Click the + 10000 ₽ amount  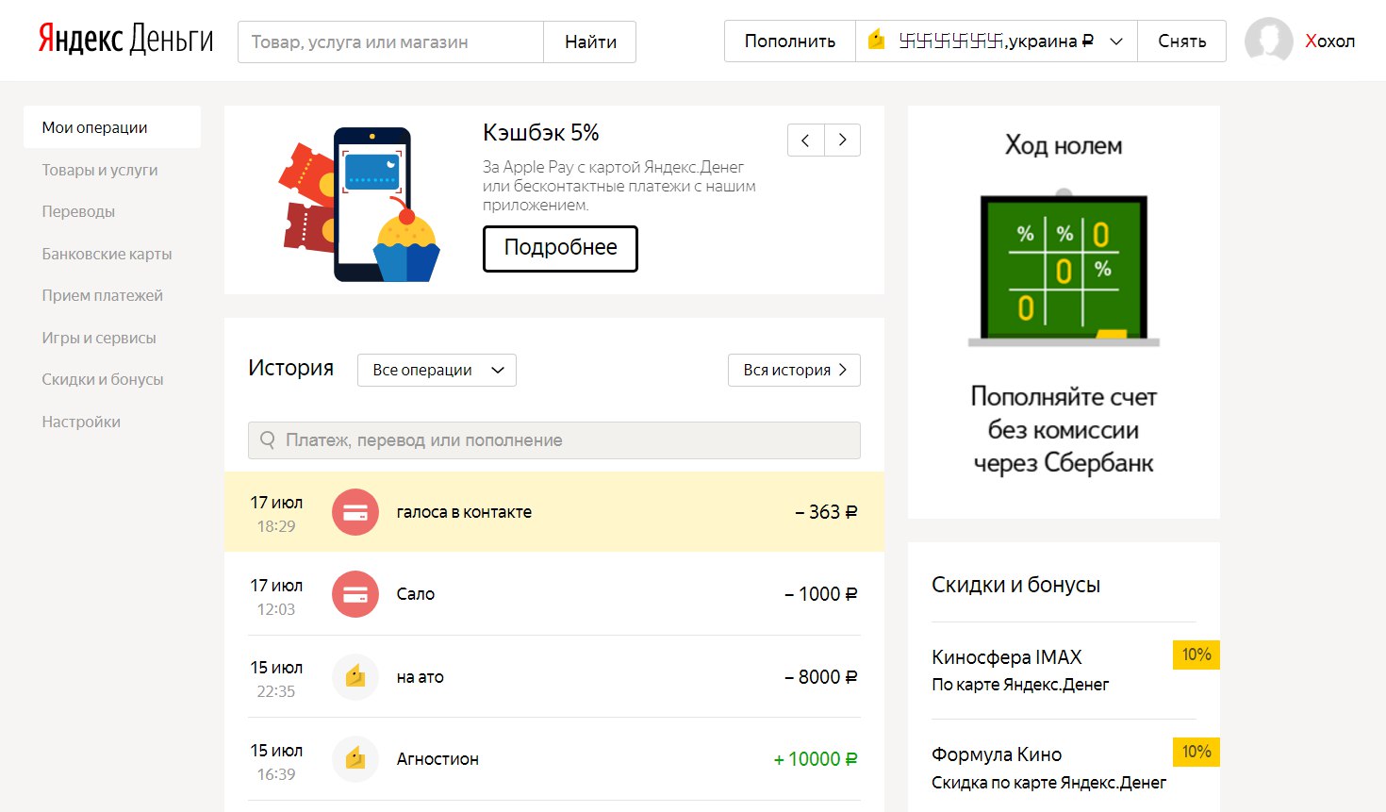point(816,759)
